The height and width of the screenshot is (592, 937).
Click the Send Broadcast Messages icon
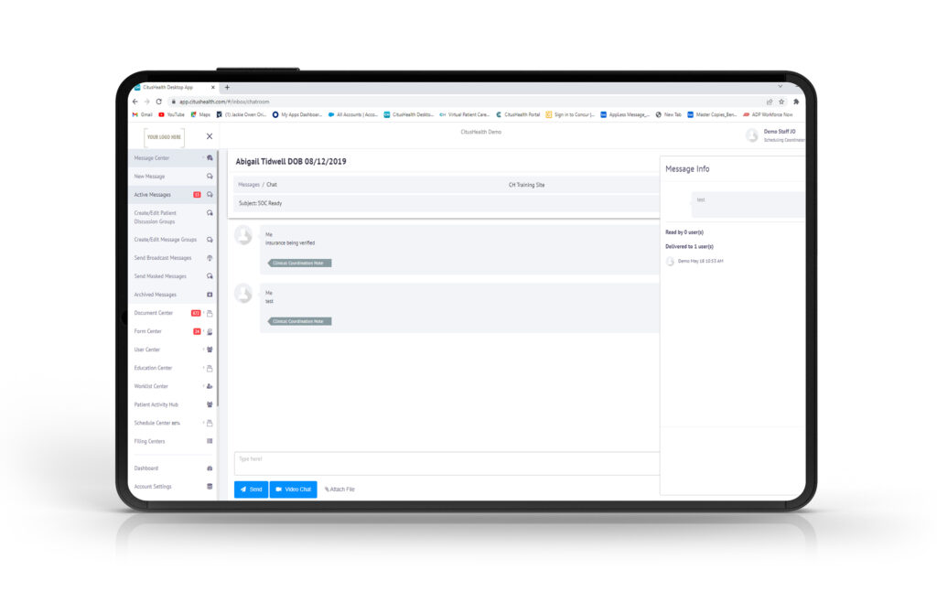210,258
